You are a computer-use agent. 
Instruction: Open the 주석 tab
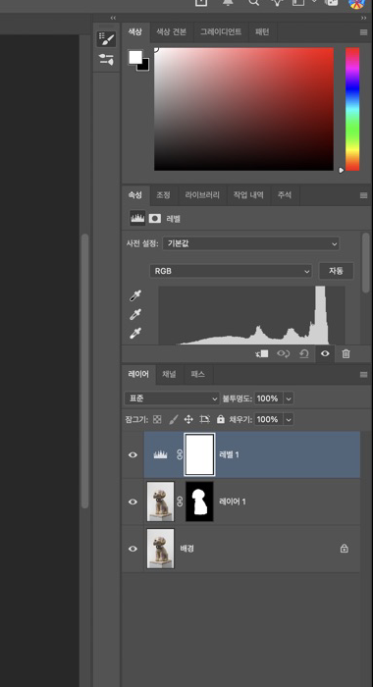coord(284,195)
